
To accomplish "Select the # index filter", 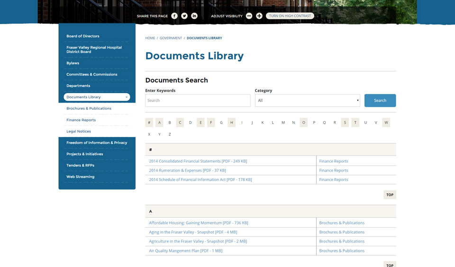I will (149, 122).
